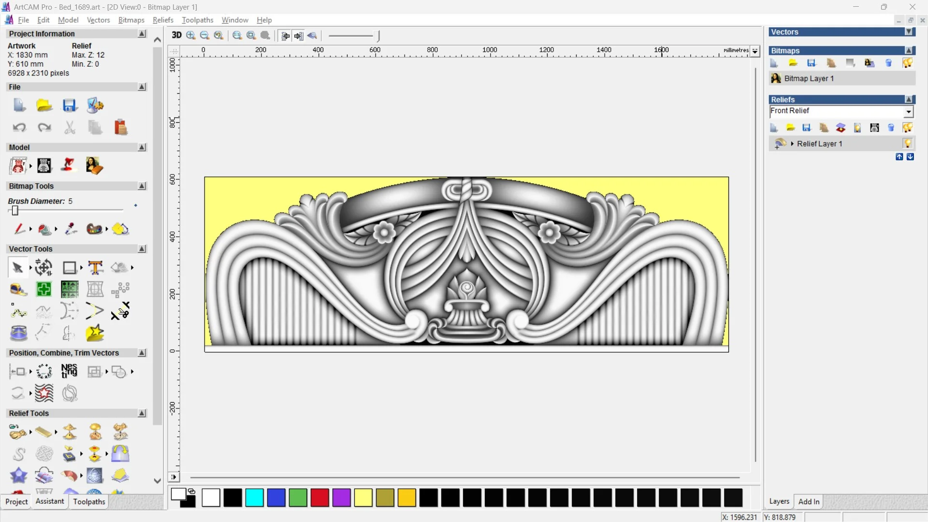Screen dimensions: 928x522
Task: Toggle all relief layers visibility lightbulb
Action: coord(907,128)
